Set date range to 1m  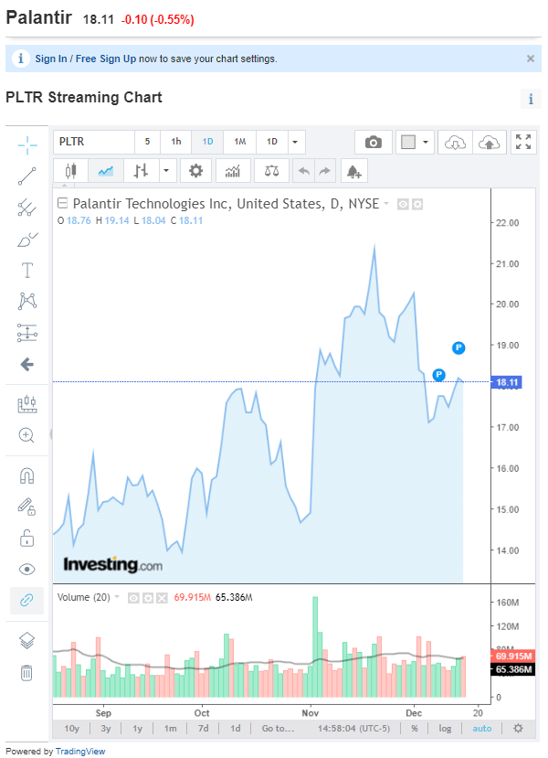tap(171, 728)
